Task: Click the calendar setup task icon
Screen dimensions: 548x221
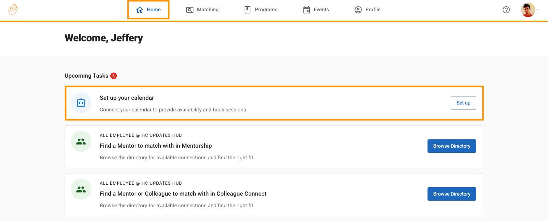Action: click(x=81, y=103)
